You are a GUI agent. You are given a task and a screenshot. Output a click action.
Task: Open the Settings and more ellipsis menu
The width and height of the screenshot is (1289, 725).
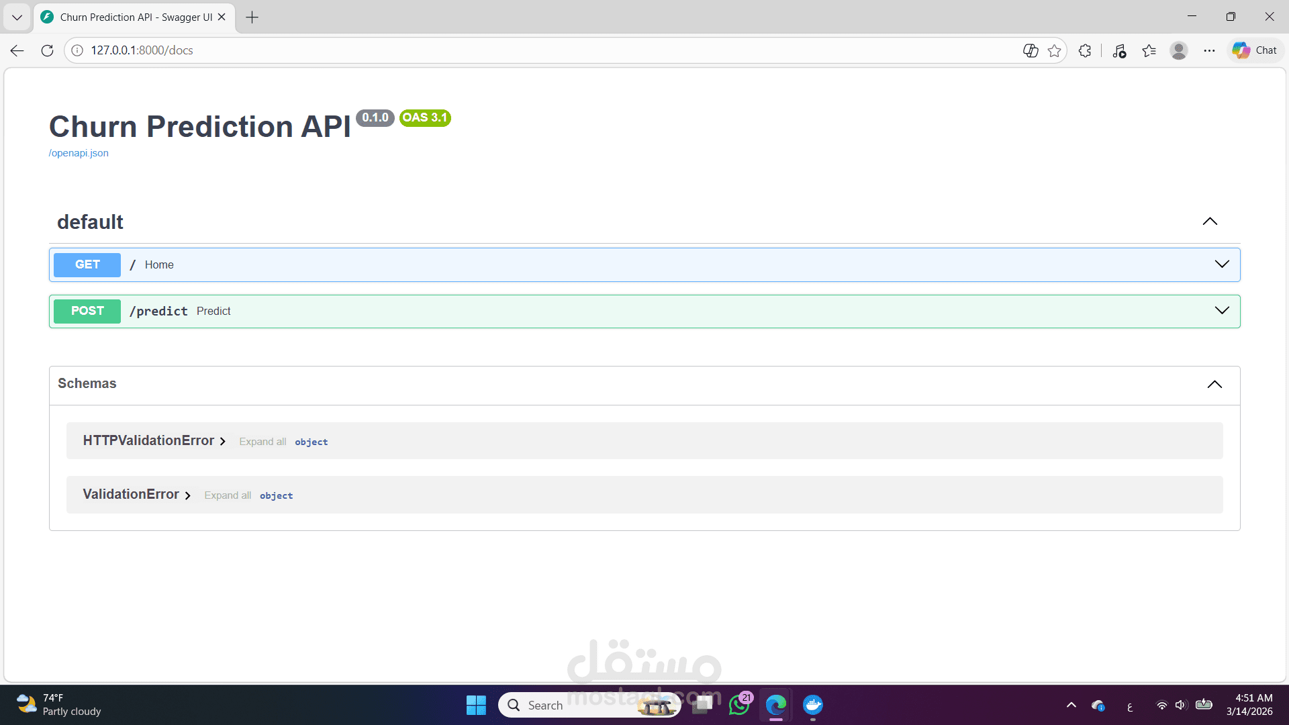pos(1209,50)
